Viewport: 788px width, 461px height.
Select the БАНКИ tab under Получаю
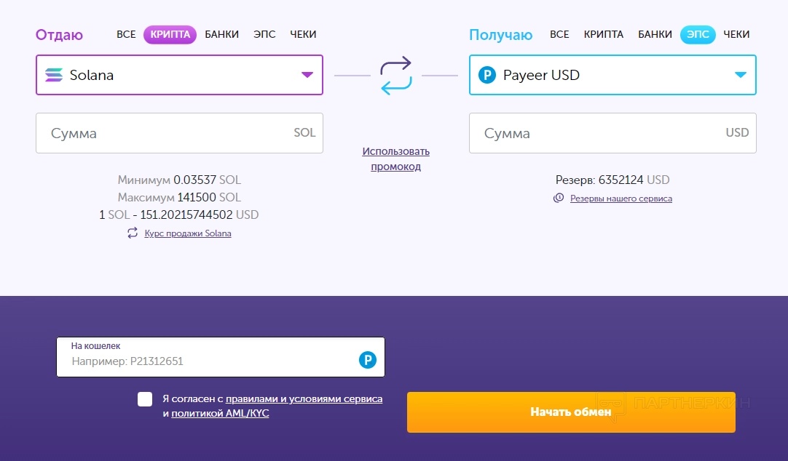coord(655,34)
